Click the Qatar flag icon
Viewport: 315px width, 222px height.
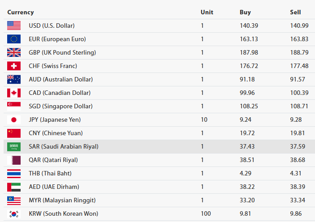point(14,160)
